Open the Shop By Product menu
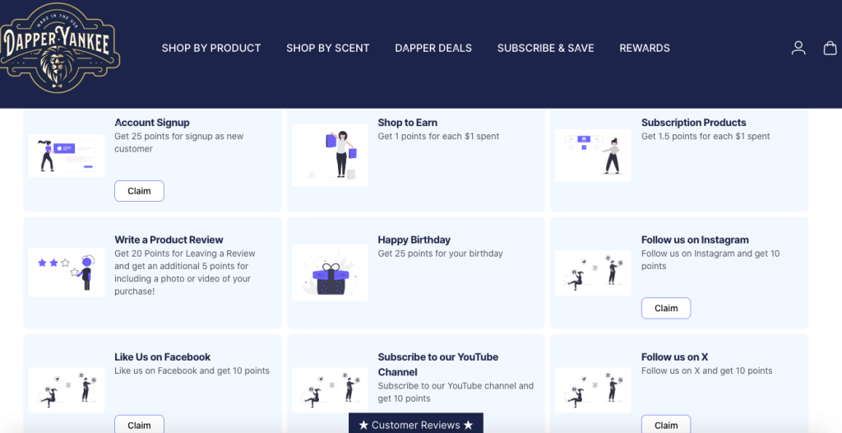 pyautogui.click(x=211, y=48)
